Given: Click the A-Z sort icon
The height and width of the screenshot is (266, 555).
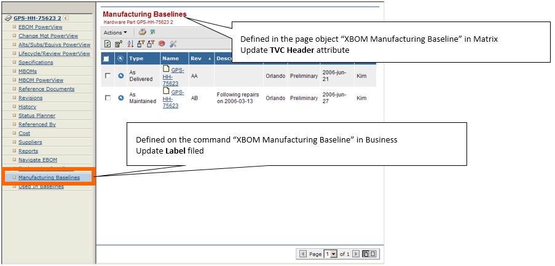Looking at the screenshot, I should 130,44.
